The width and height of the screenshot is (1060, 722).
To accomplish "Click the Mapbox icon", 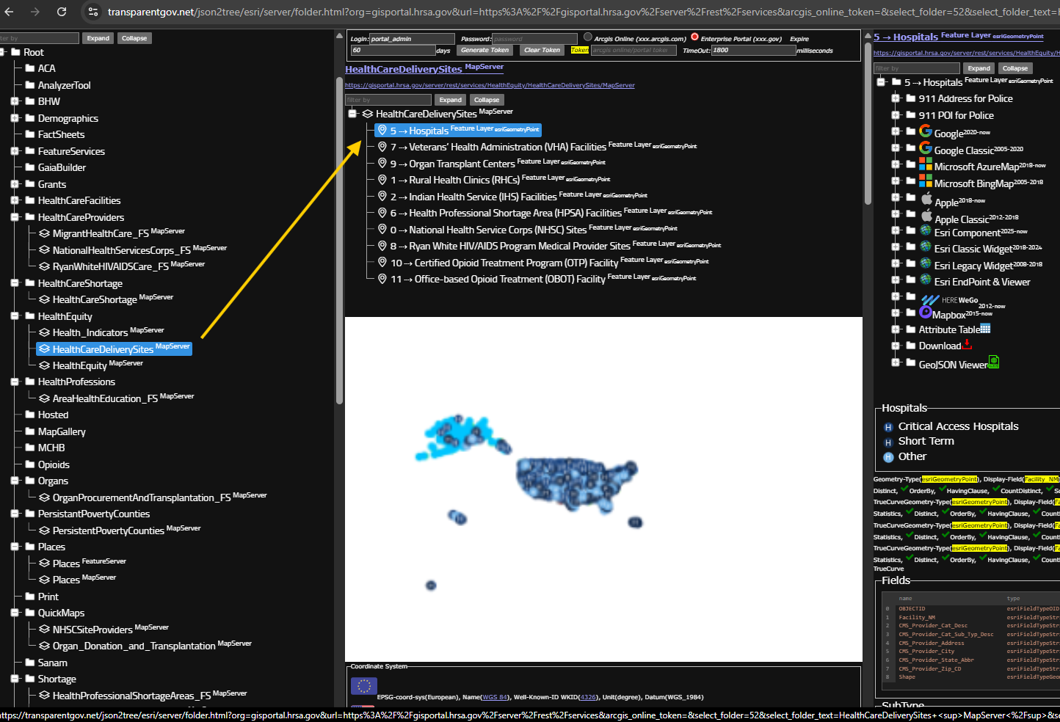I will tap(925, 313).
